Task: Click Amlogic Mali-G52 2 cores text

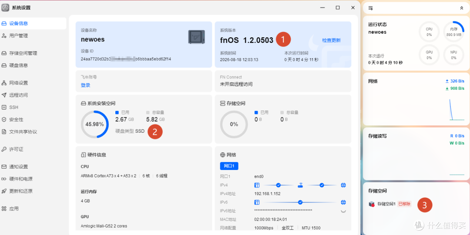Action: pos(104,226)
